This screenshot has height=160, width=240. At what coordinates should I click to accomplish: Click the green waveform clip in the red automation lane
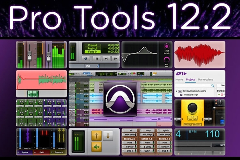coord(52,79)
